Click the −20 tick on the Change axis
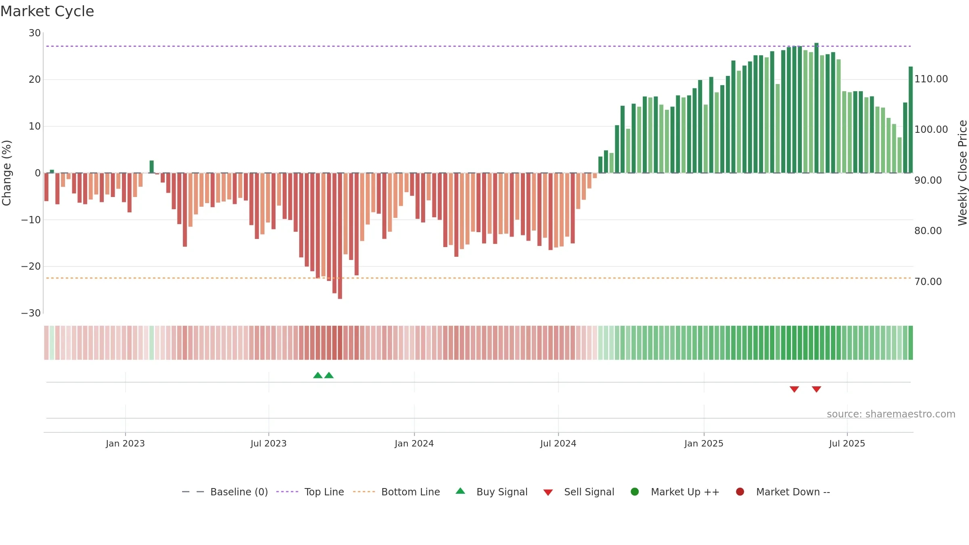The height and width of the screenshot is (545, 969). (31, 266)
